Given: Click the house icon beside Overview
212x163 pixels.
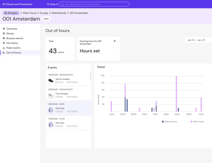Looking at the screenshot, I should click(4, 29).
